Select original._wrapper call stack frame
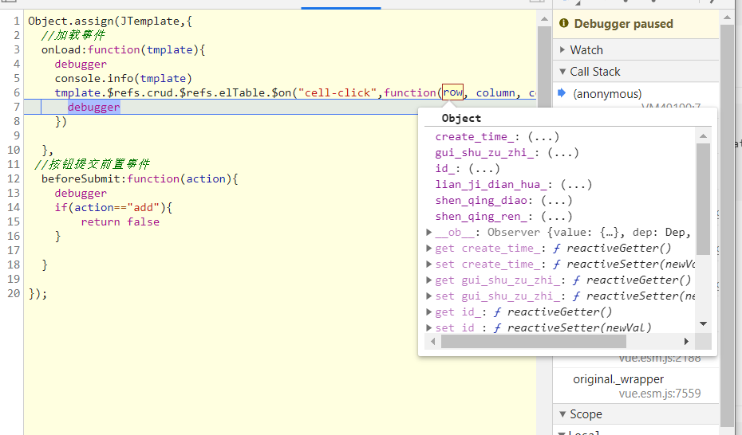 coord(618,379)
